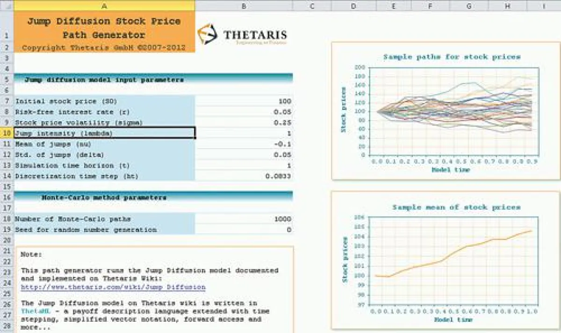The height and width of the screenshot is (333, 561).
Task: Select the 'Sample paths for stock prices' chart
Action: tap(446, 111)
